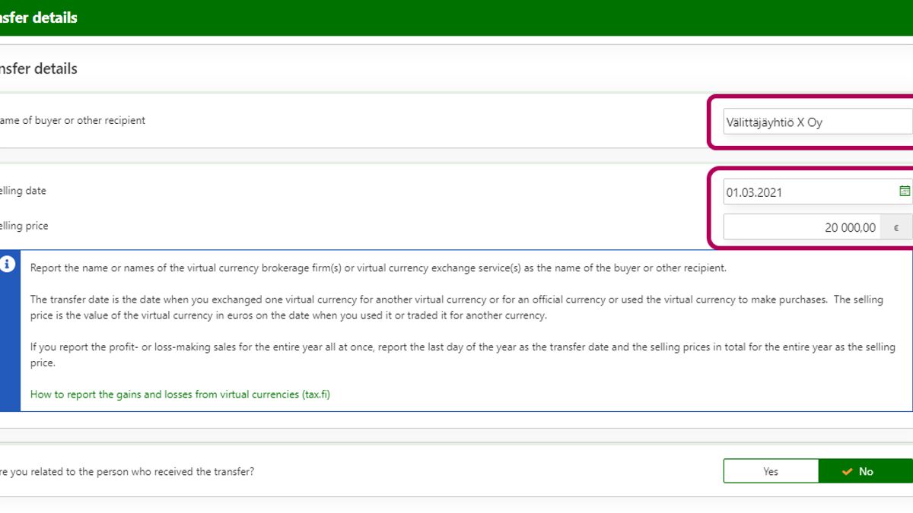Image resolution: width=913 pixels, height=513 pixels.
Task: Click the white Transfer details section heading
Action: pos(40,68)
